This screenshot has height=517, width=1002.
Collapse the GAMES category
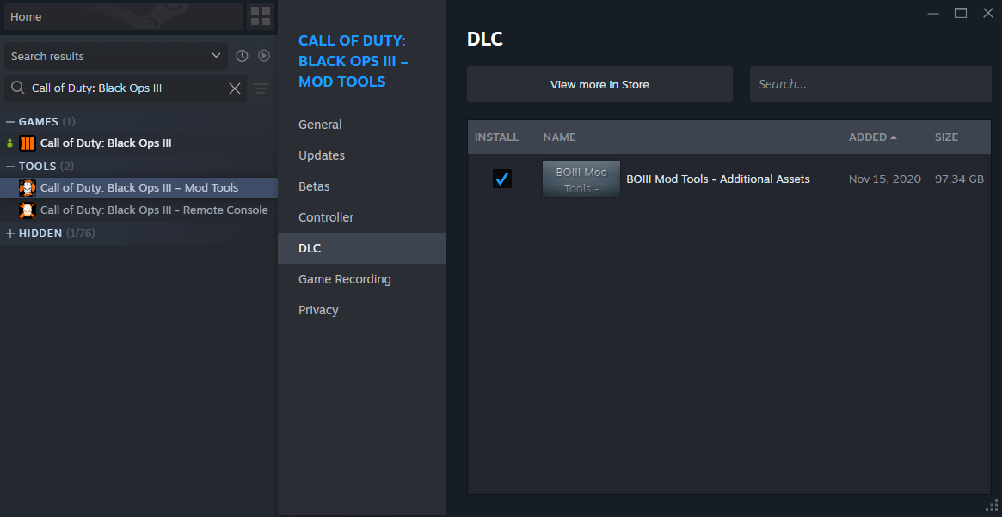[x=10, y=121]
